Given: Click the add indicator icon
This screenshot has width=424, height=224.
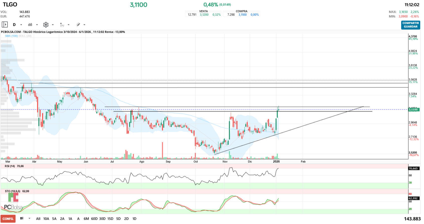Looking at the screenshot, I should pyautogui.click(x=62, y=25).
